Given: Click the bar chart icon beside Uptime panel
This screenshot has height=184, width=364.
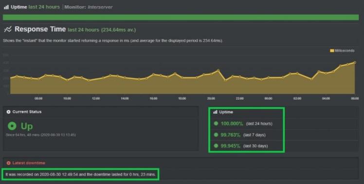Looking at the screenshot, I should coord(215,112).
